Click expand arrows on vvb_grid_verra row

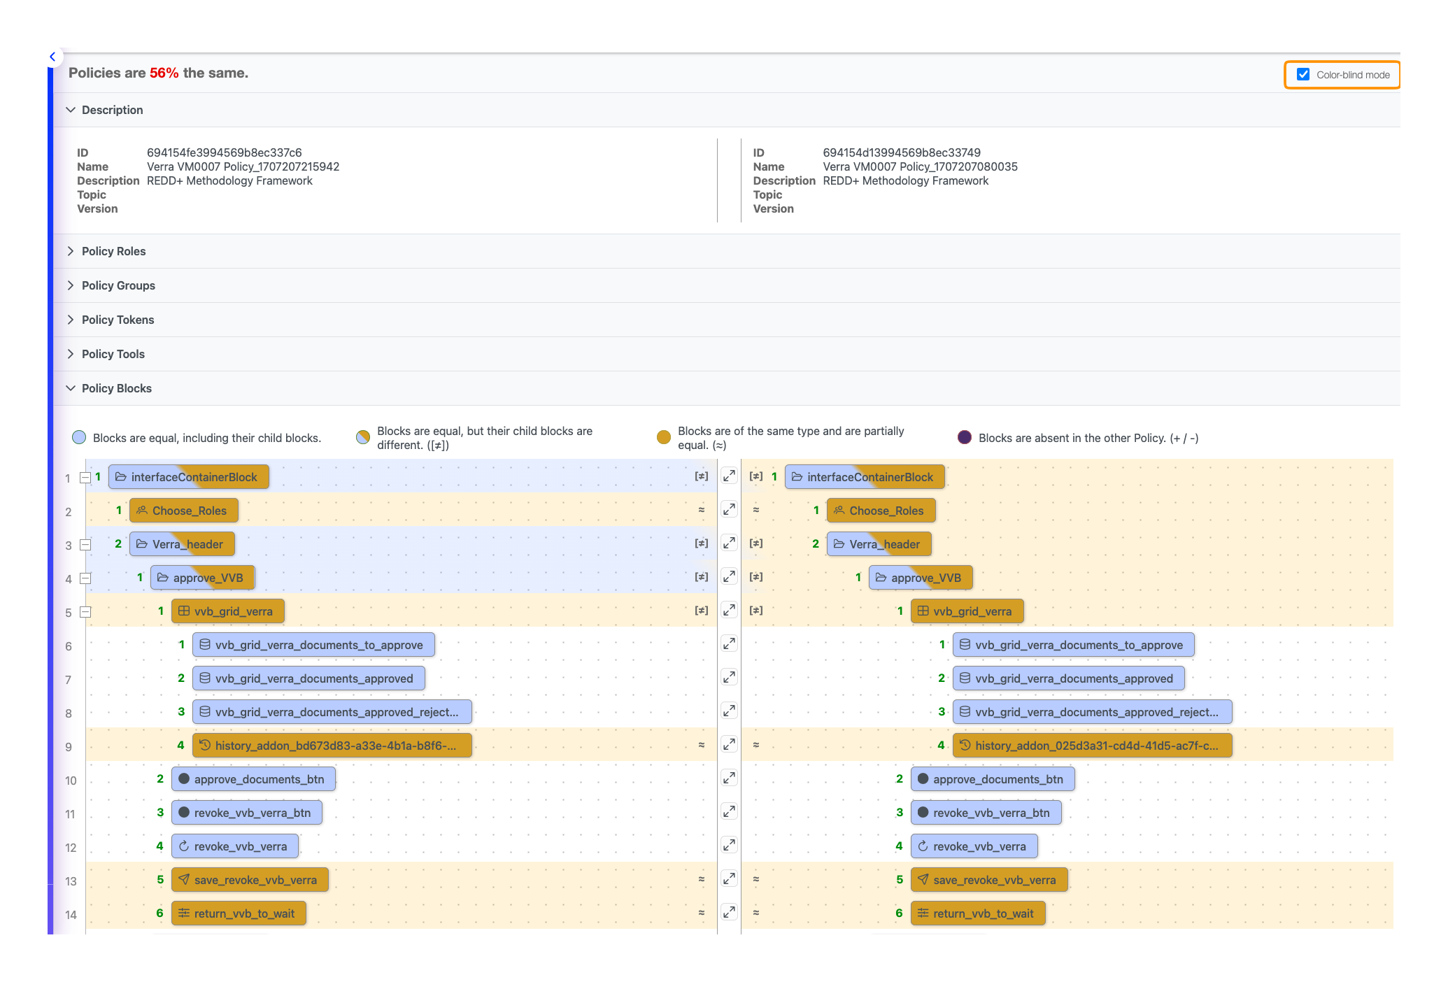pyautogui.click(x=729, y=611)
